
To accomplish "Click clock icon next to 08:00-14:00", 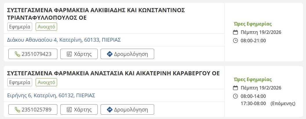I will tap(236, 96).
